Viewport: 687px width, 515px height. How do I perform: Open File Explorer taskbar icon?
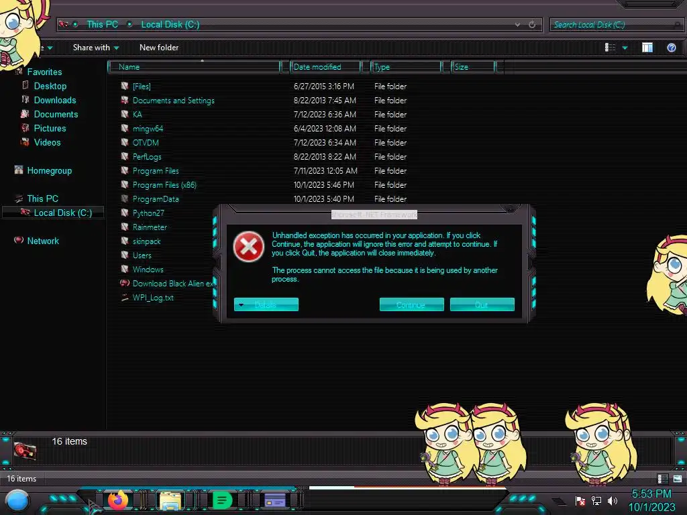pos(170,500)
